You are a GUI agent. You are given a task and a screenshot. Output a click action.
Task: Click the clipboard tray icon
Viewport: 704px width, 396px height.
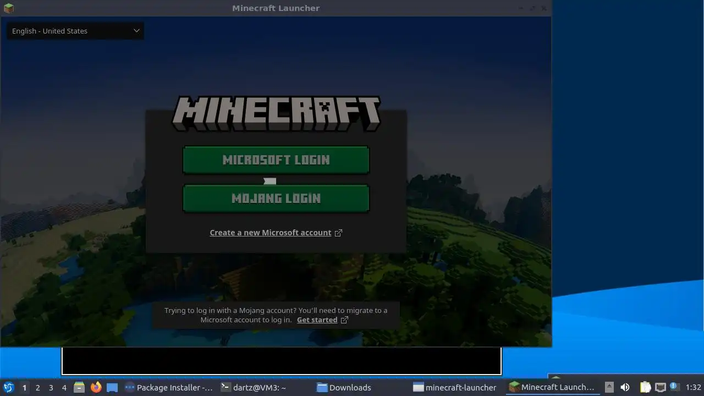pyautogui.click(x=645, y=387)
